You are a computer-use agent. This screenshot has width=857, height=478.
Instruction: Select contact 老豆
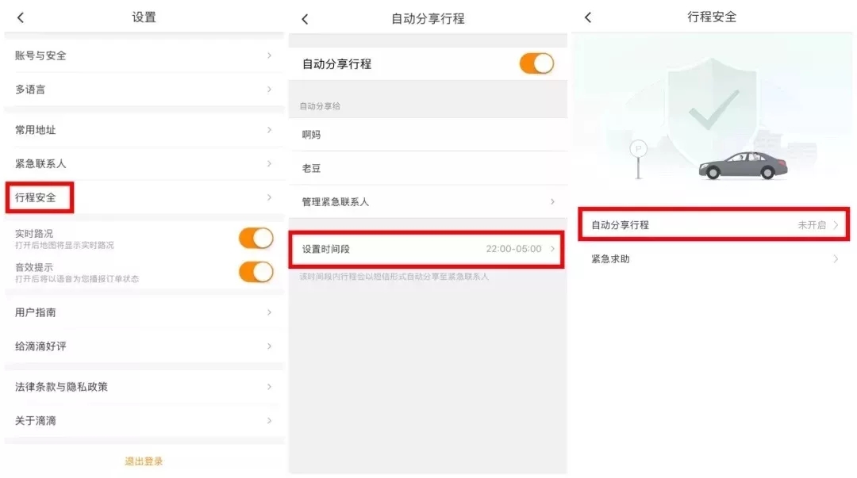[428, 168]
